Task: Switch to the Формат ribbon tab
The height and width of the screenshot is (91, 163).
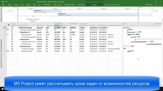Action: (x=94, y=5)
